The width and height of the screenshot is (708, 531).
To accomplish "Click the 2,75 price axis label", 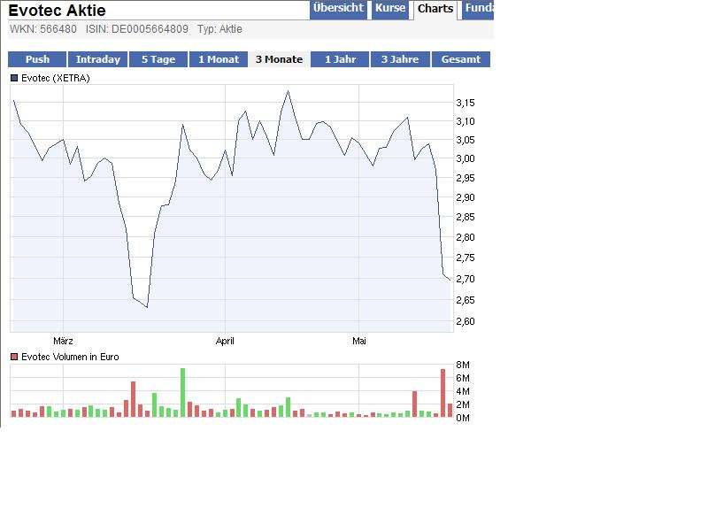I will [x=466, y=258].
